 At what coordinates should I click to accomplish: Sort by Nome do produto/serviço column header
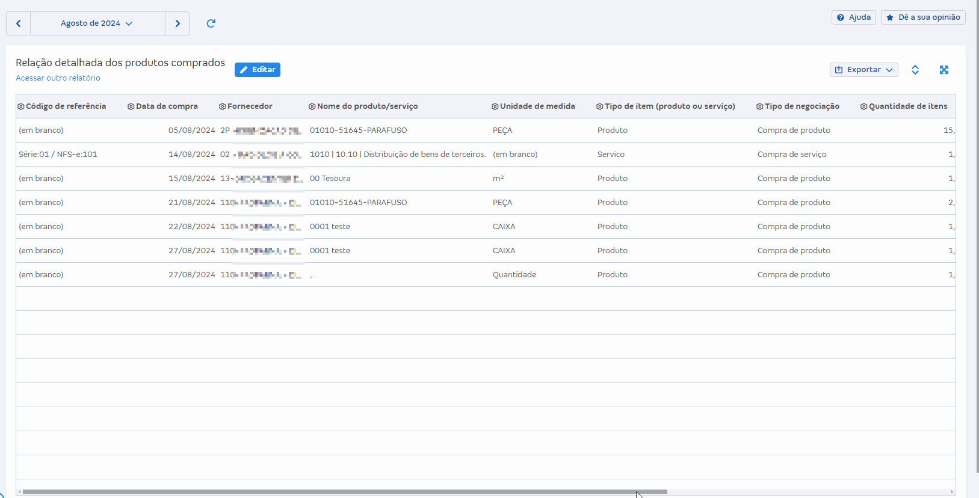(x=367, y=106)
